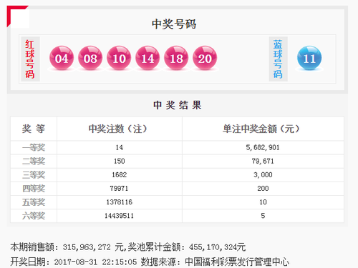
Task: Click fifth prize winner count 1378116
Action: tap(120, 202)
